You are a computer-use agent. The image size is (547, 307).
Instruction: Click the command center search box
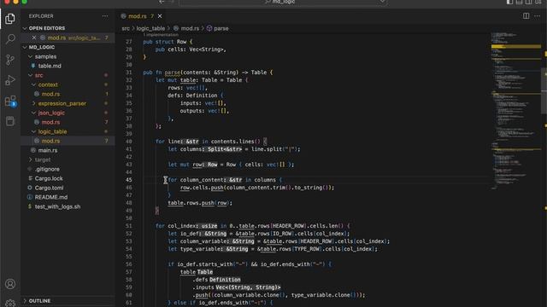(x=283, y=2)
